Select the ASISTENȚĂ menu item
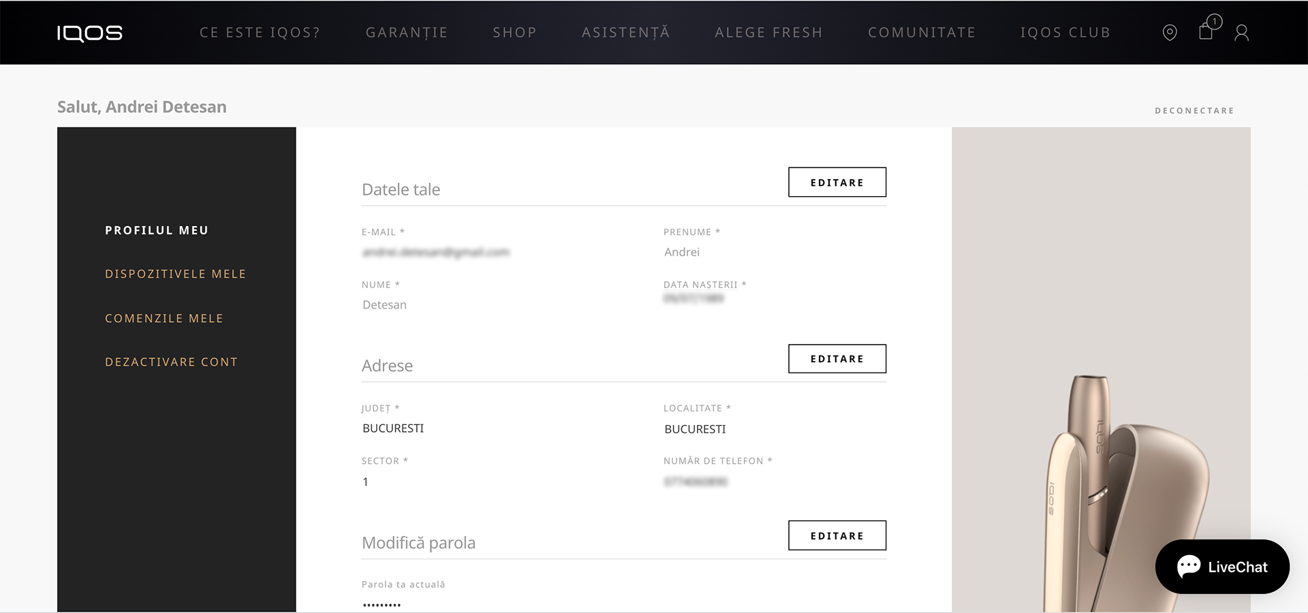The height and width of the screenshot is (613, 1308). coord(625,32)
